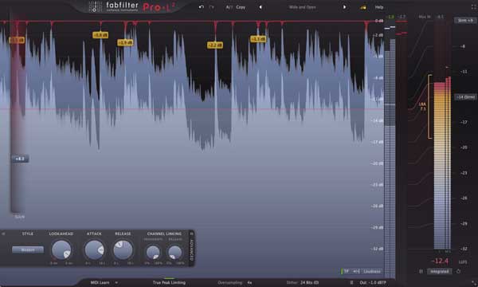The image size is (478, 287).
Task: Reset loudness measurement icon
Action: tap(458, 271)
